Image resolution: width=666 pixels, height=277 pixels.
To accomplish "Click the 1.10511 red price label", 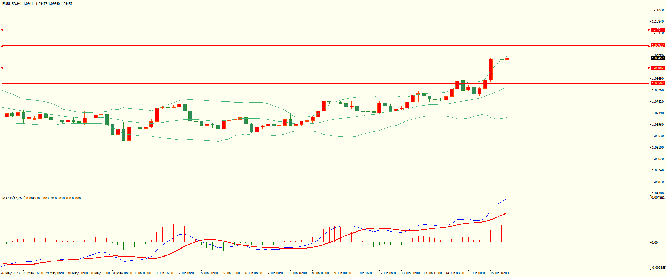I will [x=657, y=30].
